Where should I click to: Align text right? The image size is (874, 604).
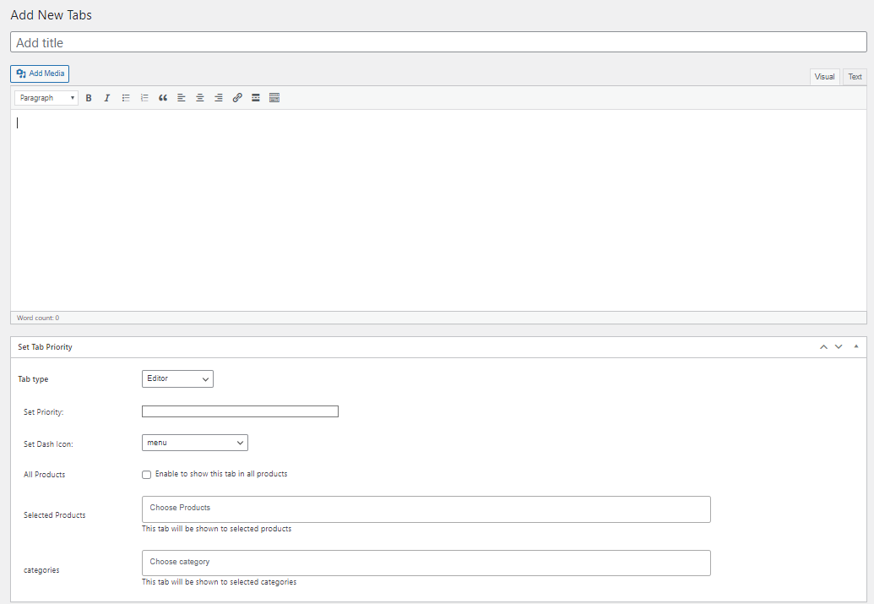tap(219, 98)
